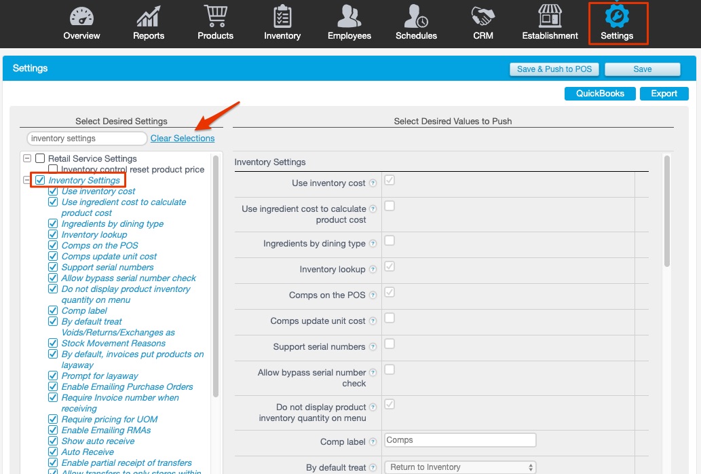Open Inventory clipboard icon
The width and height of the screenshot is (701, 474).
click(282, 16)
